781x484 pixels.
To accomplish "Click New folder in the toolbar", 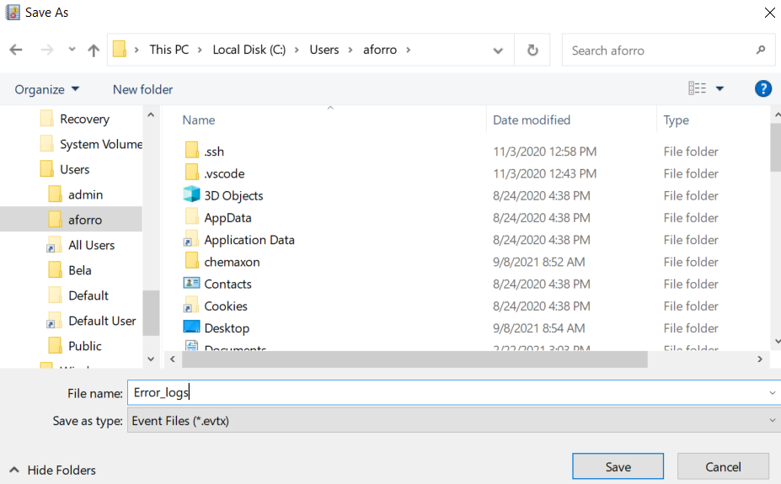I will (x=142, y=89).
